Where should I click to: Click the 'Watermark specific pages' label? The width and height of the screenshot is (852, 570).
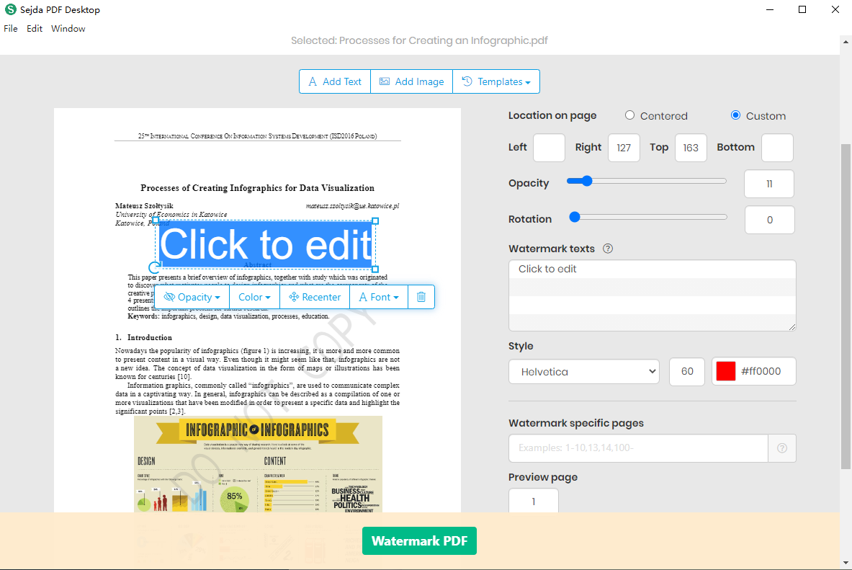pos(576,423)
